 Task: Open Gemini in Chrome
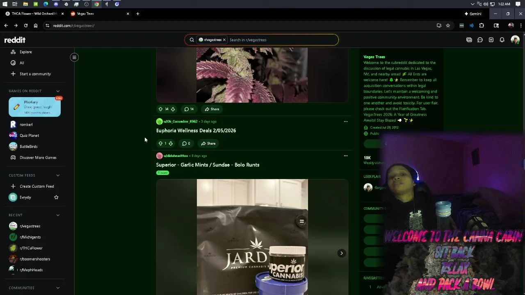pyautogui.click(x=473, y=14)
